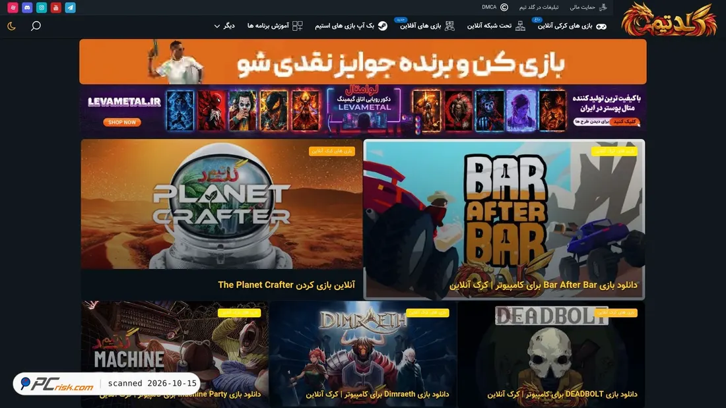Click the Steam logo icon in navigation
Viewport: 726px width, 408px height.
(382, 26)
